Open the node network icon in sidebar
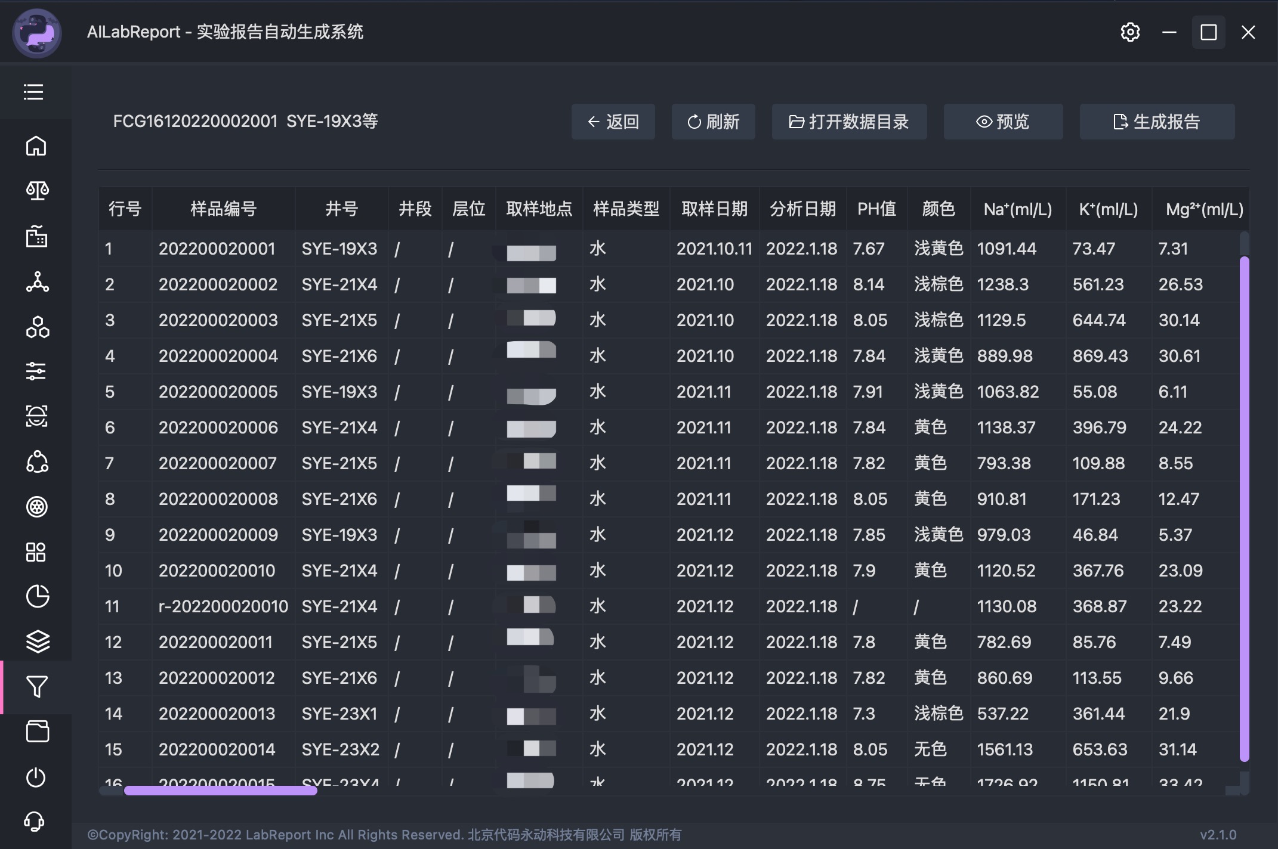Image resolution: width=1278 pixels, height=849 pixels. tap(37, 281)
